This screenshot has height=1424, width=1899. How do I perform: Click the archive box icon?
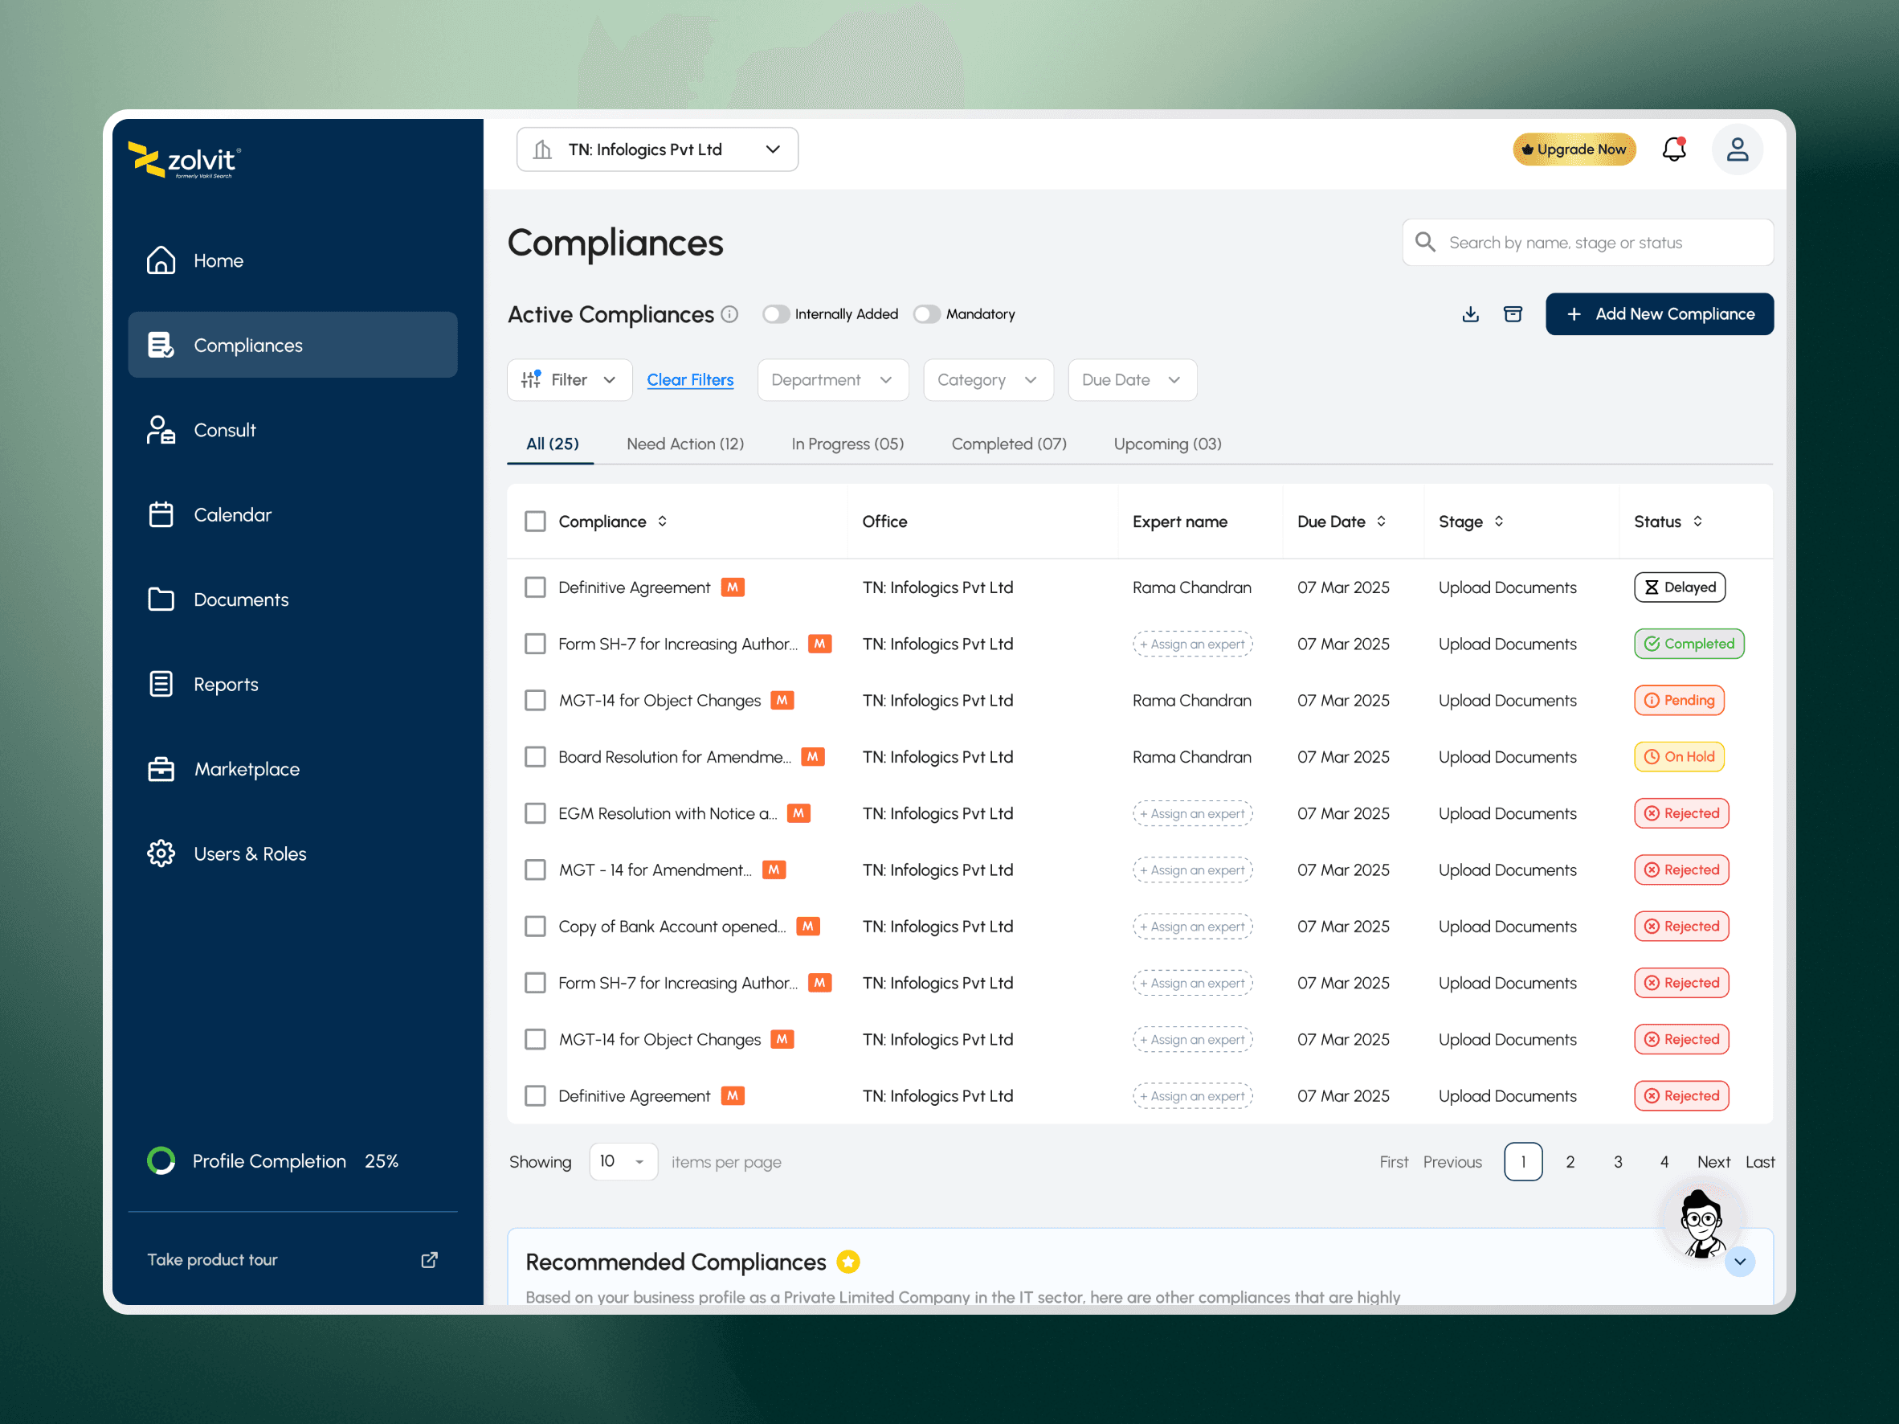(x=1513, y=314)
